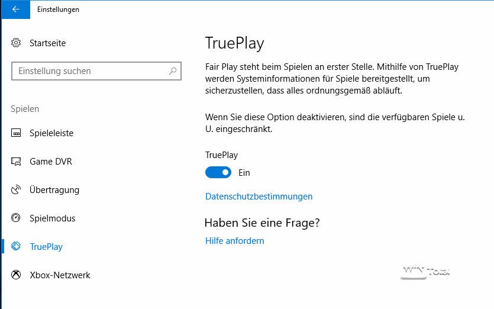The width and height of the screenshot is (494, 309).
Task: Open Spielmodus settings page
Action: 53,218
